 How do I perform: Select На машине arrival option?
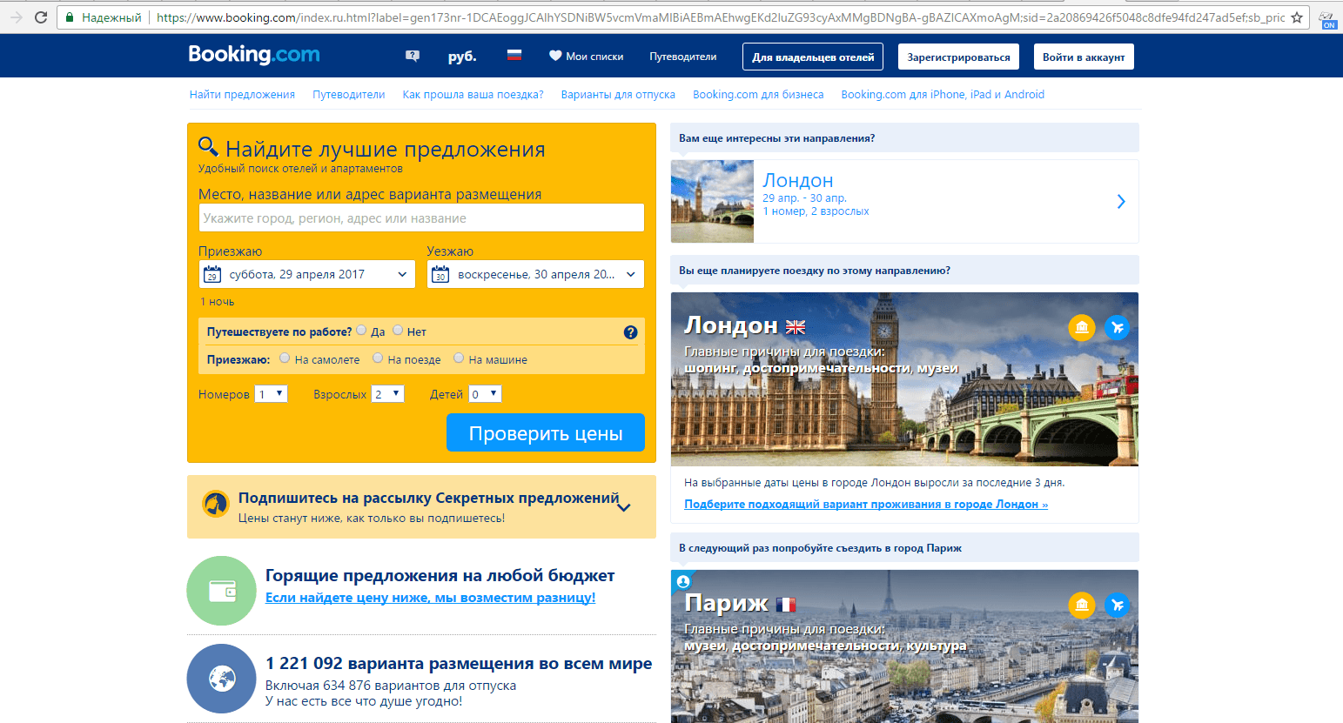point(459,358)
